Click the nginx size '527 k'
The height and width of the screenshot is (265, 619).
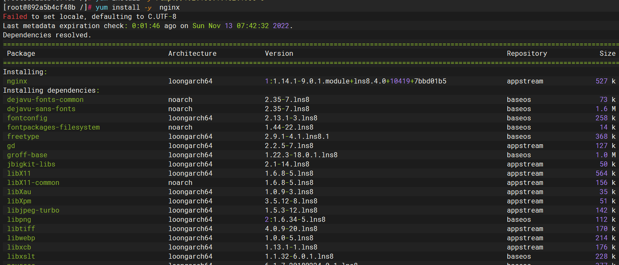pyautogui.click(x=606, y=81)
